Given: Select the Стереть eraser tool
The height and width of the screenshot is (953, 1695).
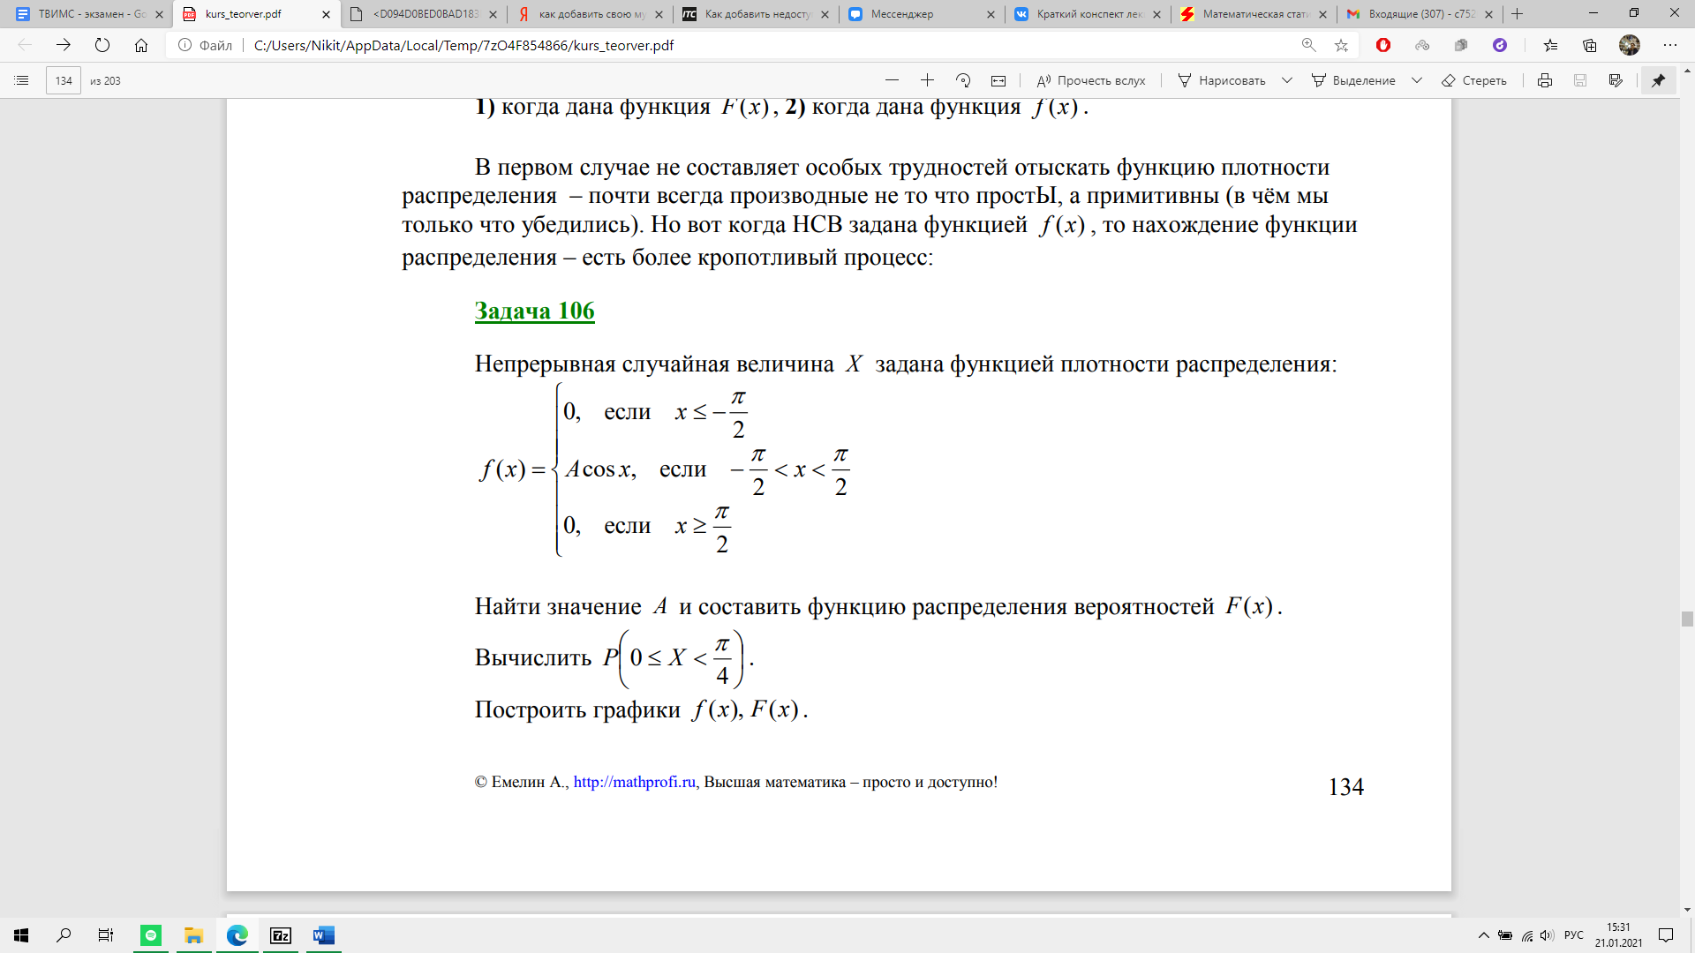Looking at the screenshot, I should (1474, 80).
